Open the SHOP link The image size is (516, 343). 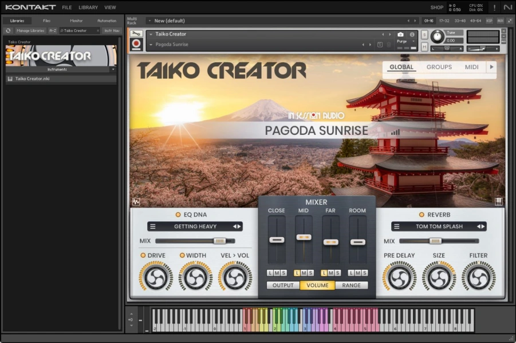pyautogui.click(x=437, y=7)
